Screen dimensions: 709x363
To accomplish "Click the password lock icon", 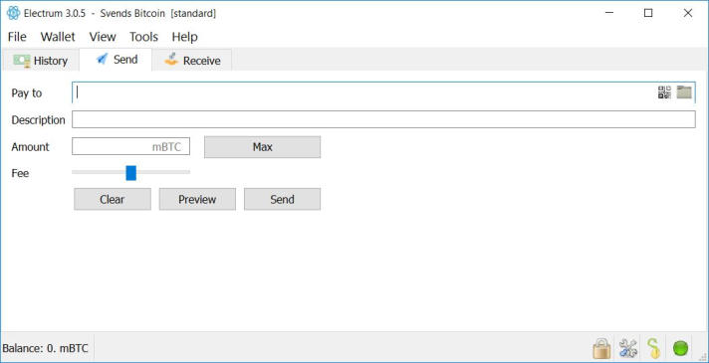I will pyautogui.click(x=601, y=348).
